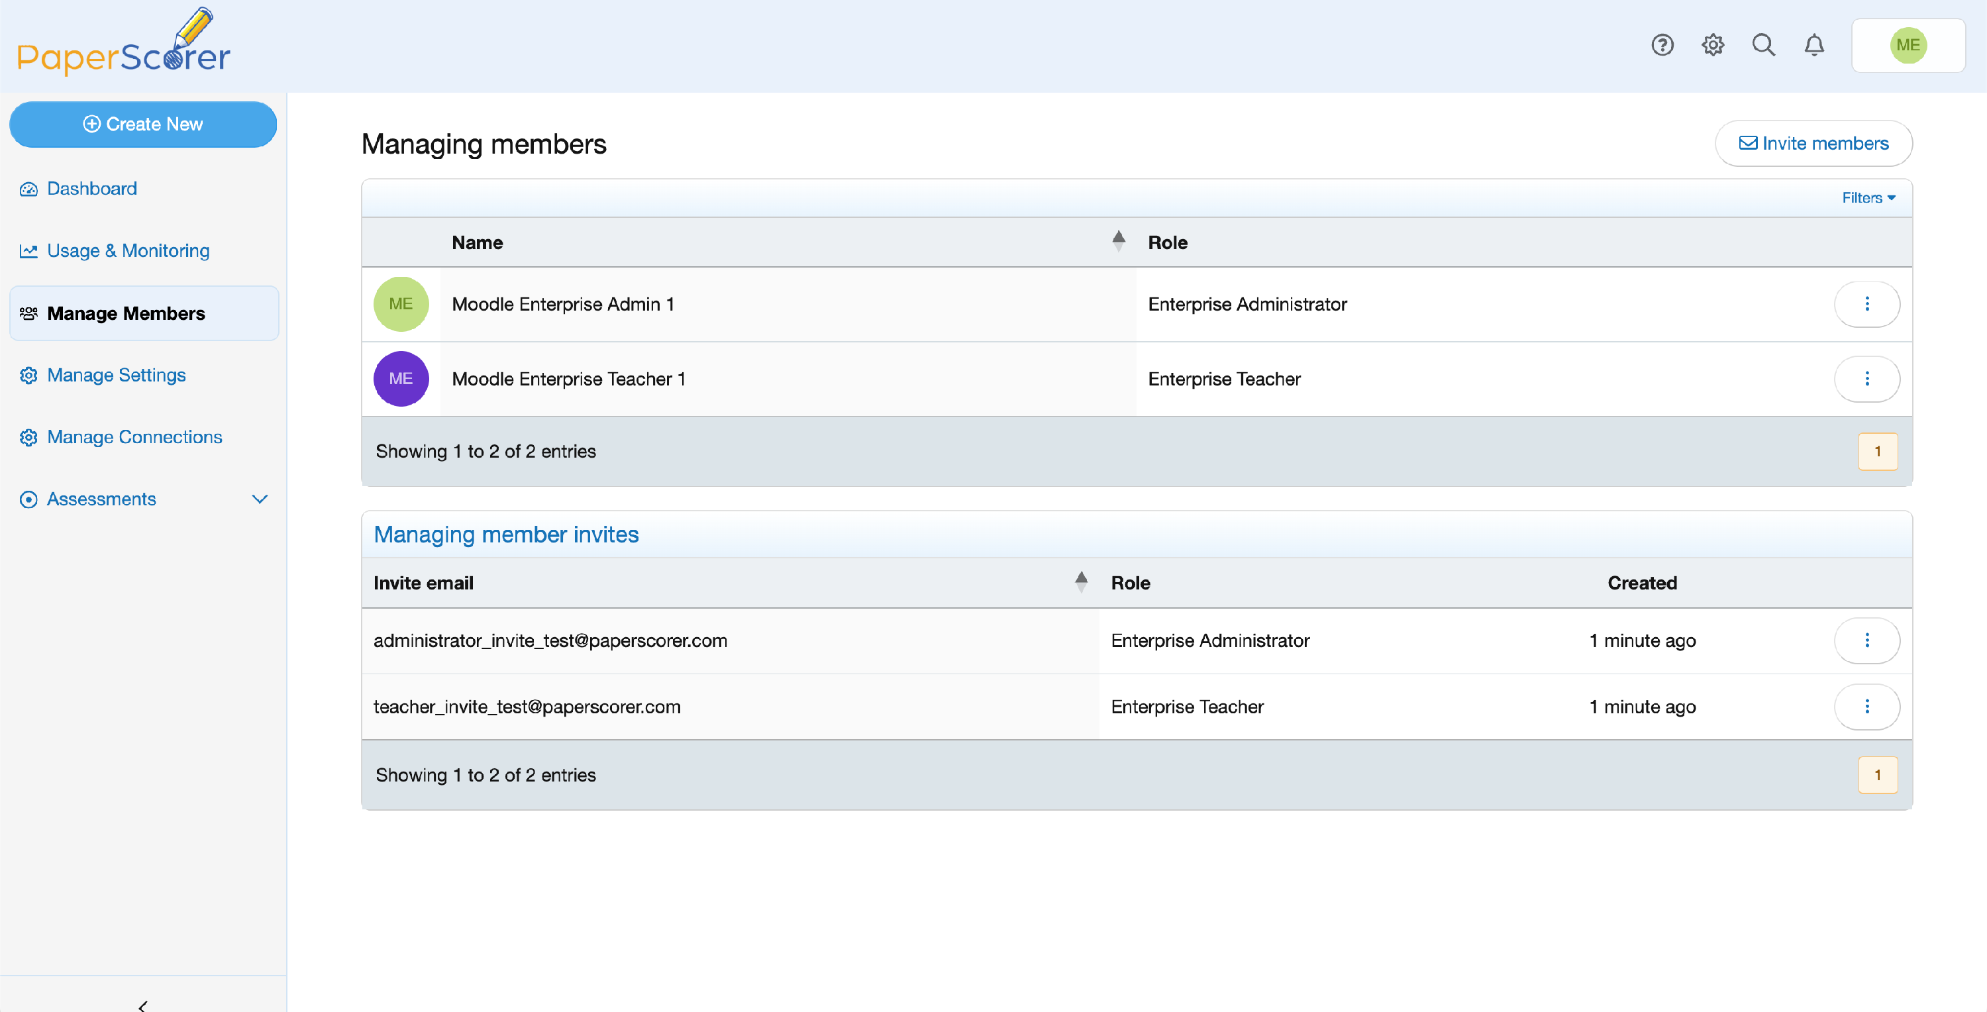Screen dimensions: 1987x1012
Task: Click '1 minute ago' for administrator invite
Action: (x=1642, y=640)
